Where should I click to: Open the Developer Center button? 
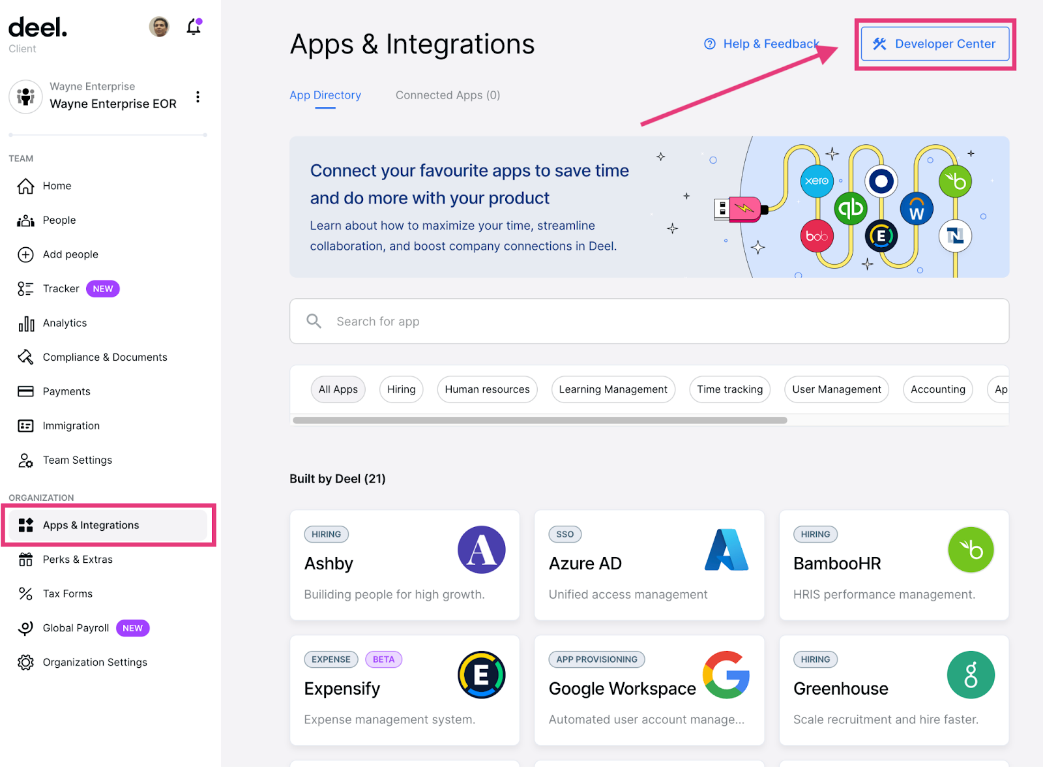pyautogui.click(x=935, y=44)
